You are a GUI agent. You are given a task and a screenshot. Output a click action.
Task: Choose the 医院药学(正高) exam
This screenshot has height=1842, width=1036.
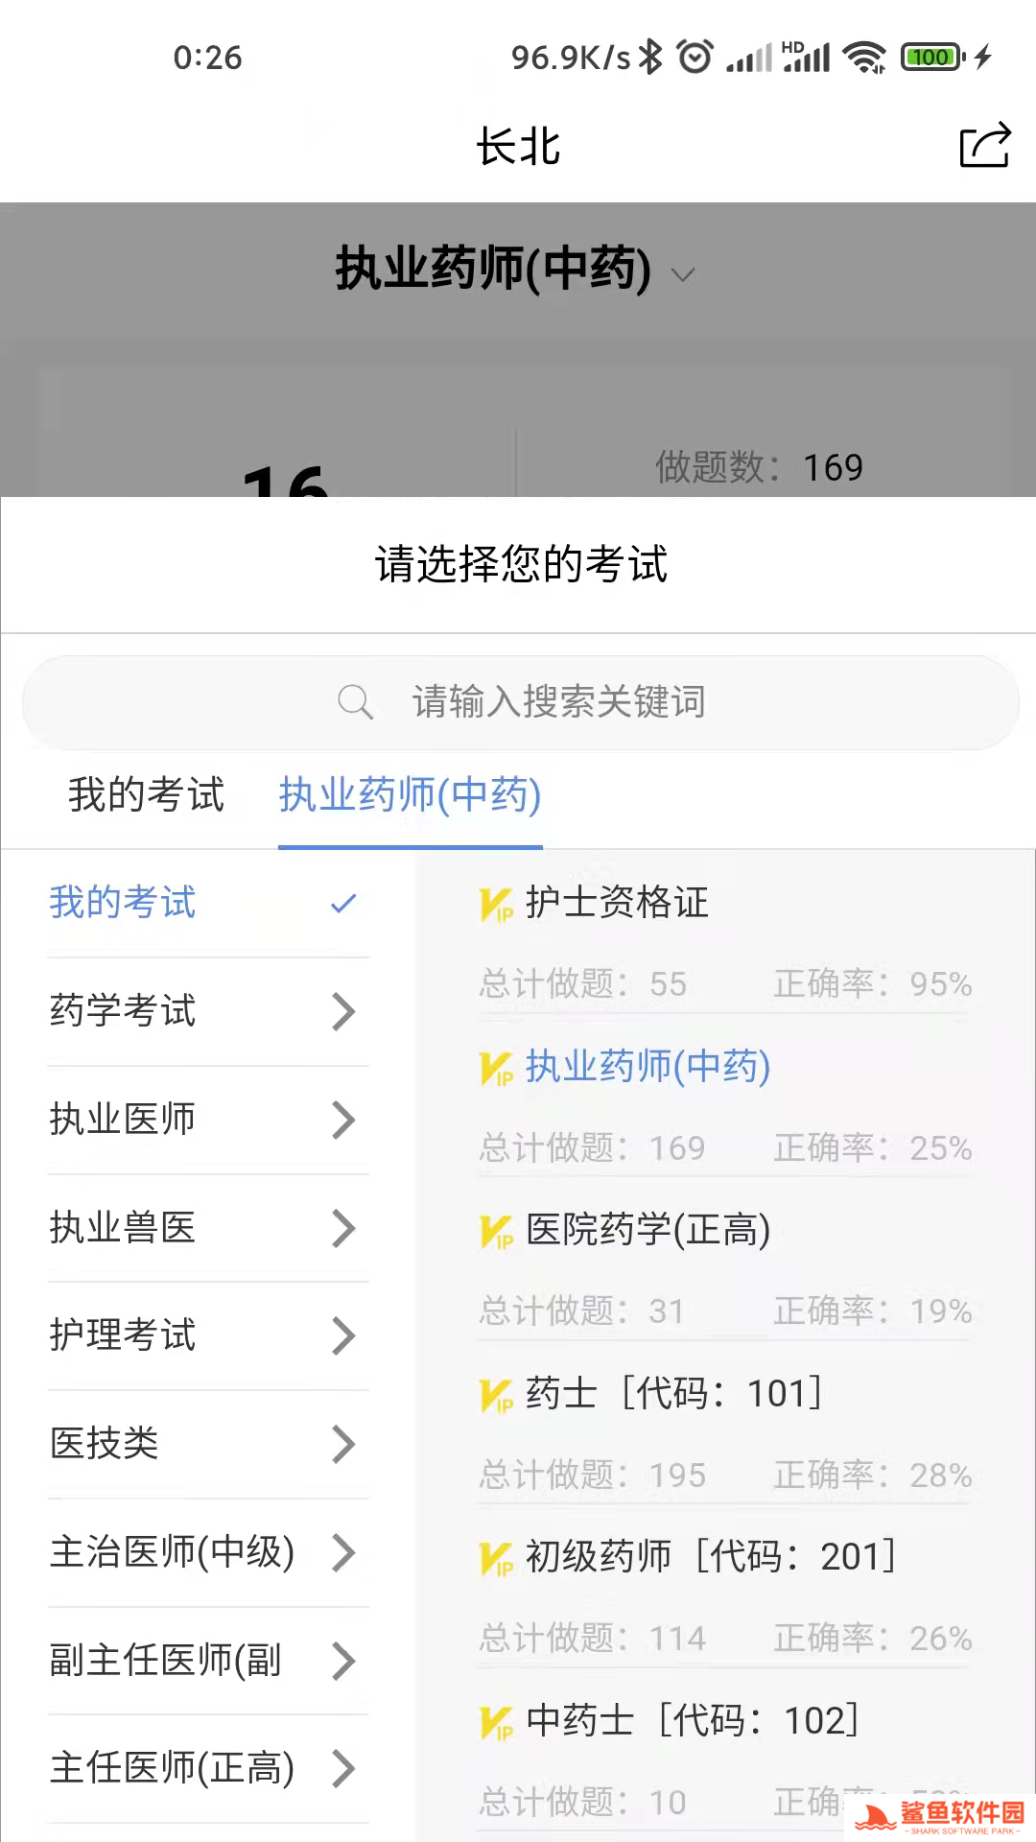tap(647, 1230)
